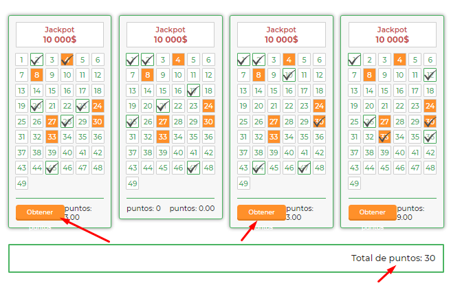Click the Total de puntos: 30 label
The image size is (462, 290).
point(393,258)
